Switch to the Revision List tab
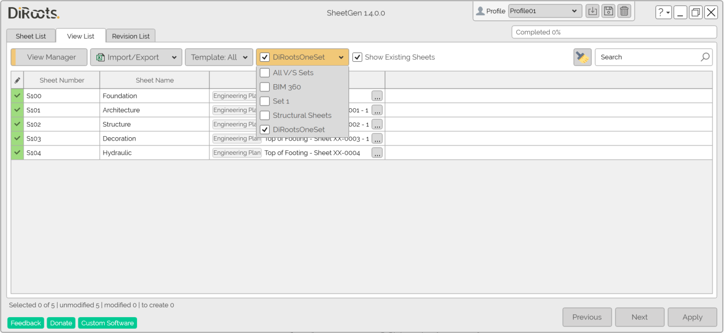 [130, 36]
